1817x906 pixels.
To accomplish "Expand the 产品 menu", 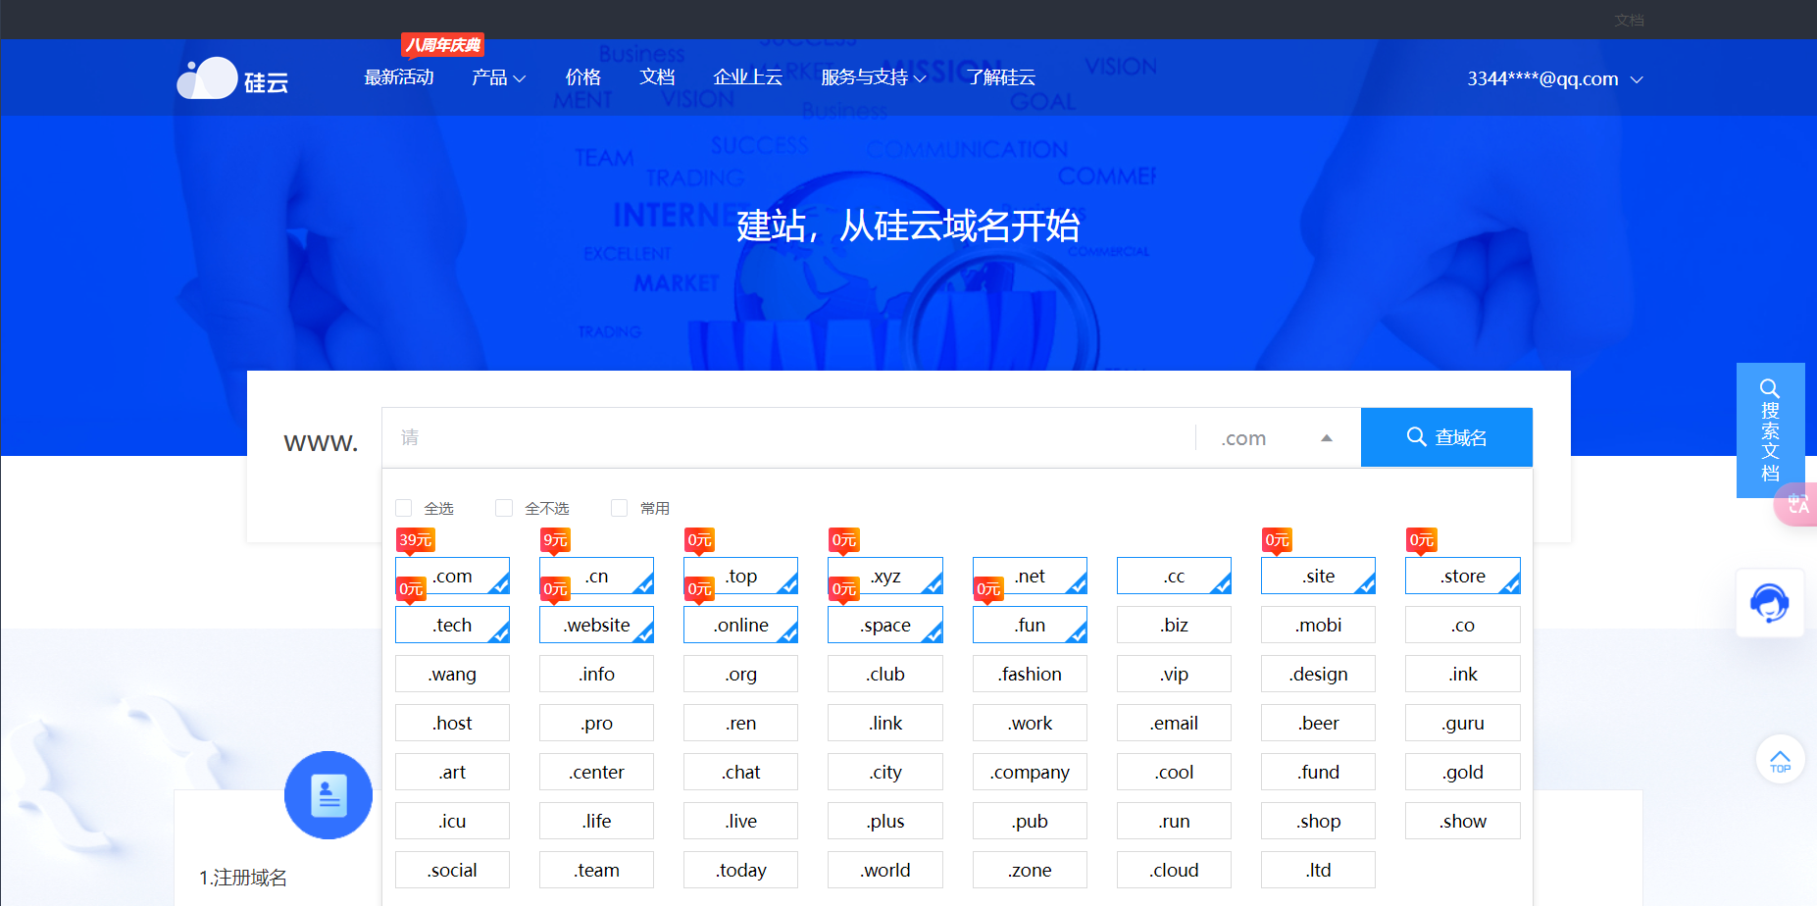I will tap(498, 77).
